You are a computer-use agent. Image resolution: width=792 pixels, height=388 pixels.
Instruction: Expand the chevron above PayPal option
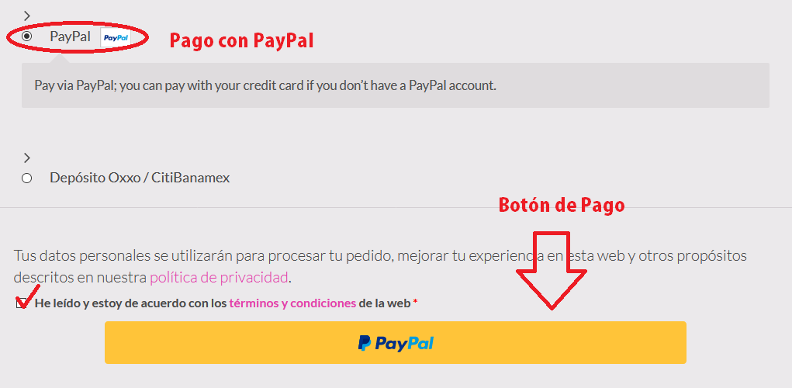27,16
